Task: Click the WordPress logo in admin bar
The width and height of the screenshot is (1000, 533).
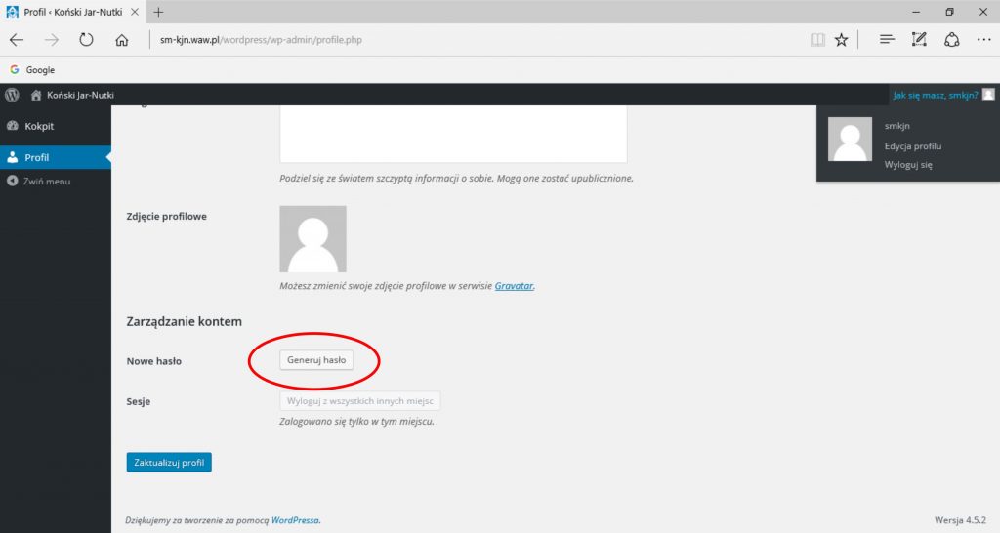Action: (12, 95)
